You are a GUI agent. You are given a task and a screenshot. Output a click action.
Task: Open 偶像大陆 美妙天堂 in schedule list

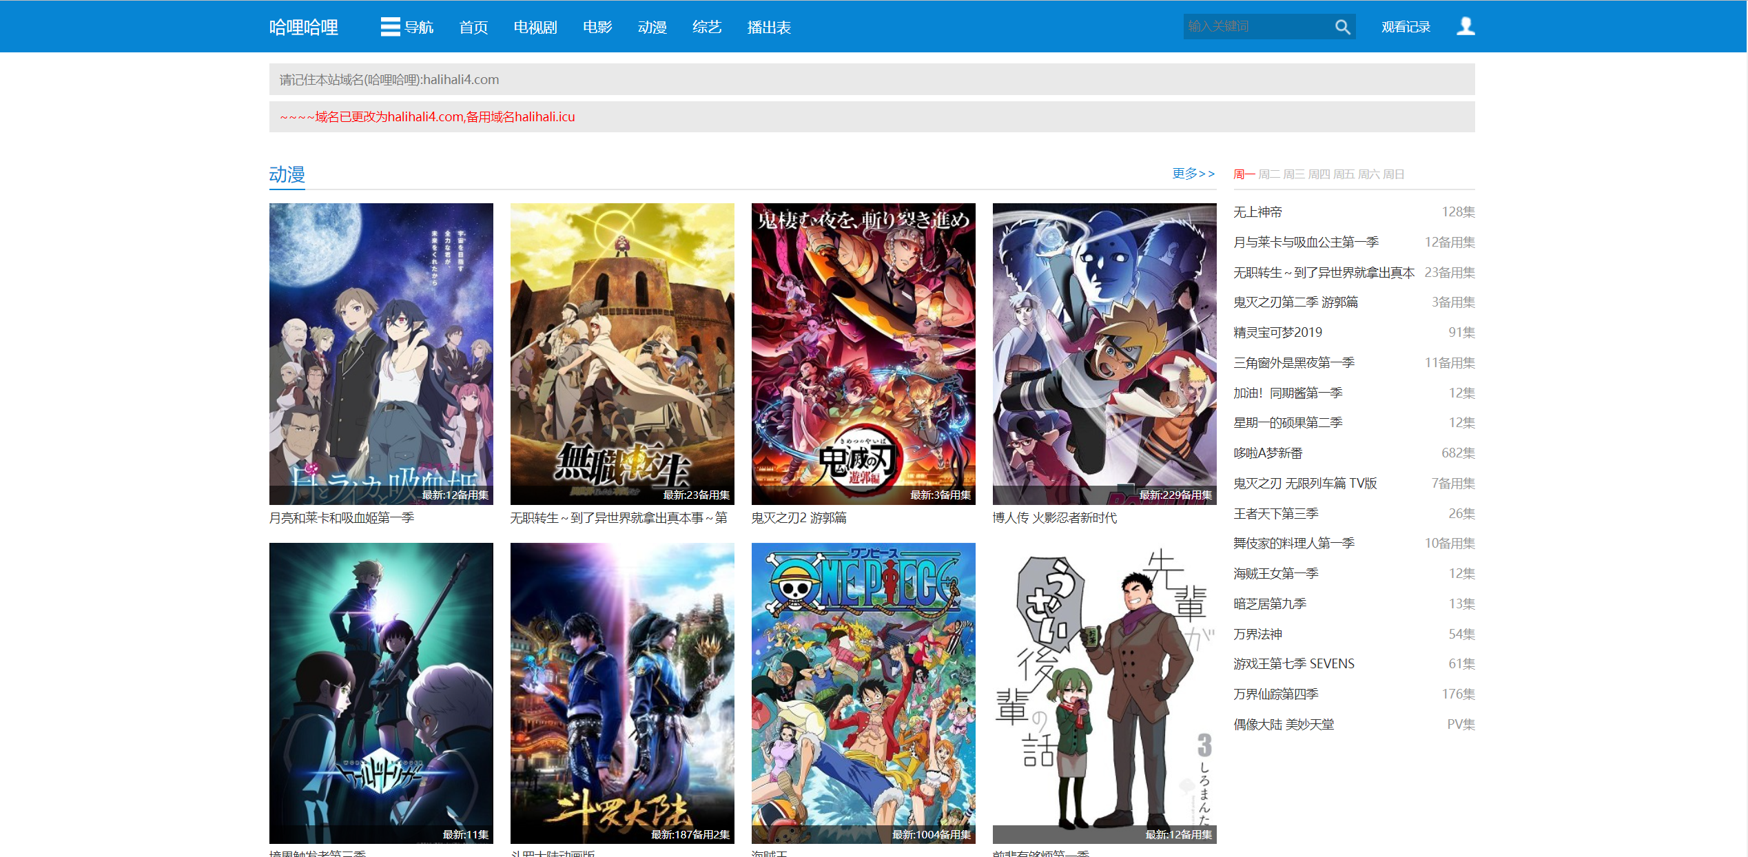pos(1284,725)
